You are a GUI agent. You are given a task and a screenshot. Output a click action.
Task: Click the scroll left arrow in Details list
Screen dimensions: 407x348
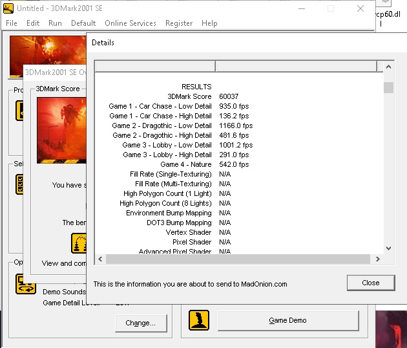[100, 259]
